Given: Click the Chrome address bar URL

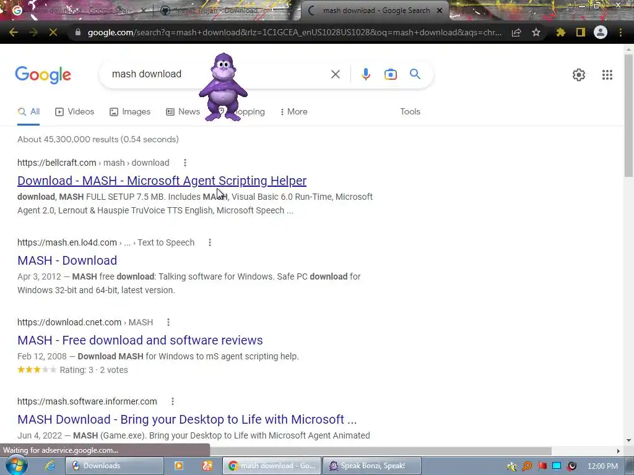Looking at the screenshot, I should [294, 32].
